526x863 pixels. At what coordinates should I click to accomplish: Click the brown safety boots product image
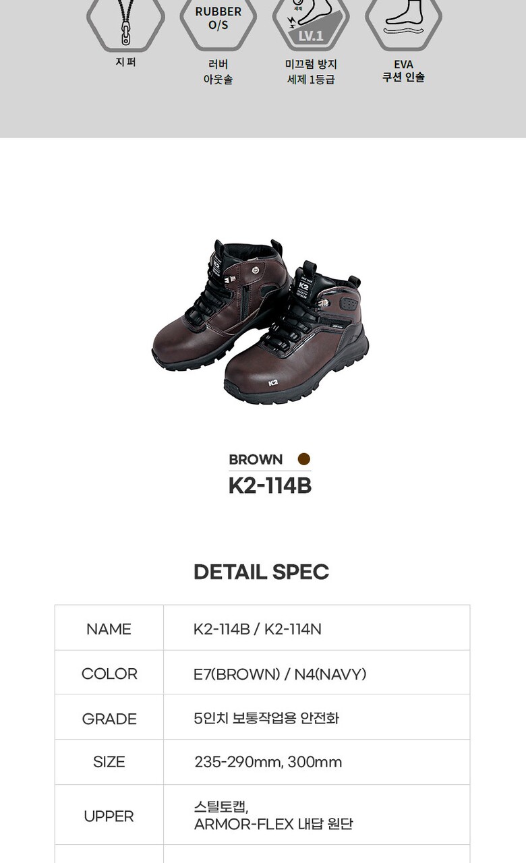coord(261,321)
